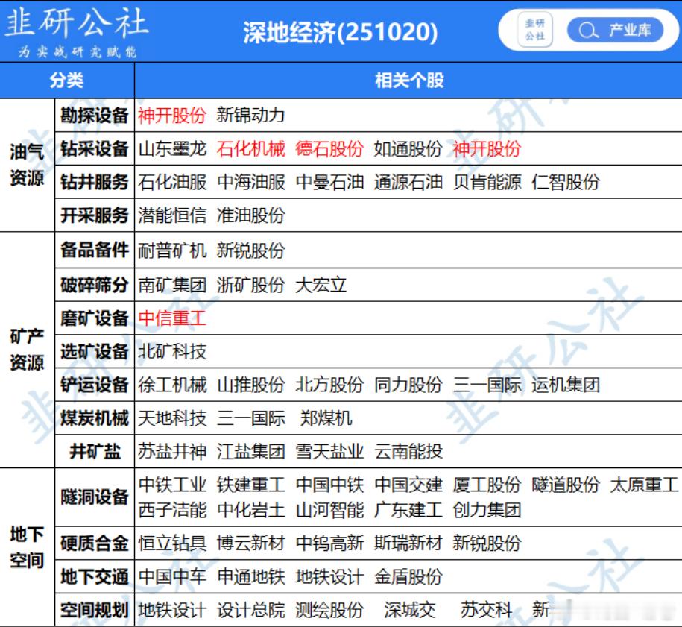Click stock 苏盐井神

172,451
